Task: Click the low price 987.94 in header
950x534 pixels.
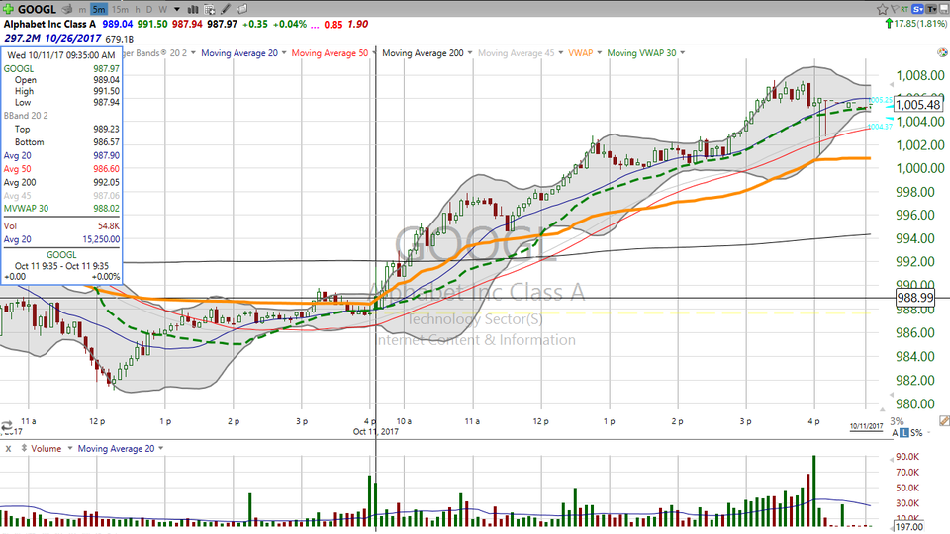Action: pyautogui.click(x=187, y=24)
